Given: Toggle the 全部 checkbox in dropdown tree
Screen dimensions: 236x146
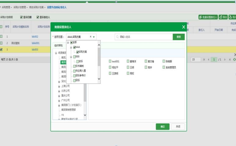Looking at the screenshot, I should (x=71, y=42).
